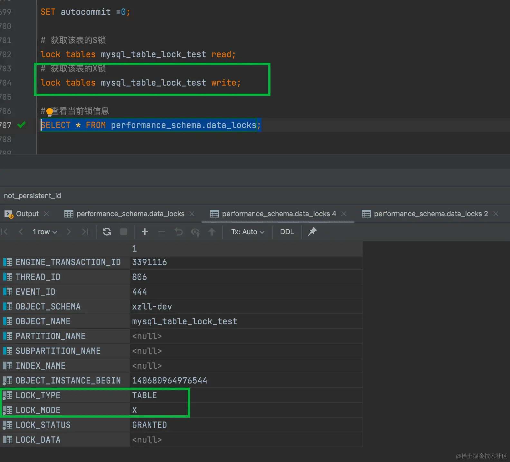The width and height of the screenshot is (510, 462).
Task: Click the GRANTED lock status value
Action: [x=246, y=425]
